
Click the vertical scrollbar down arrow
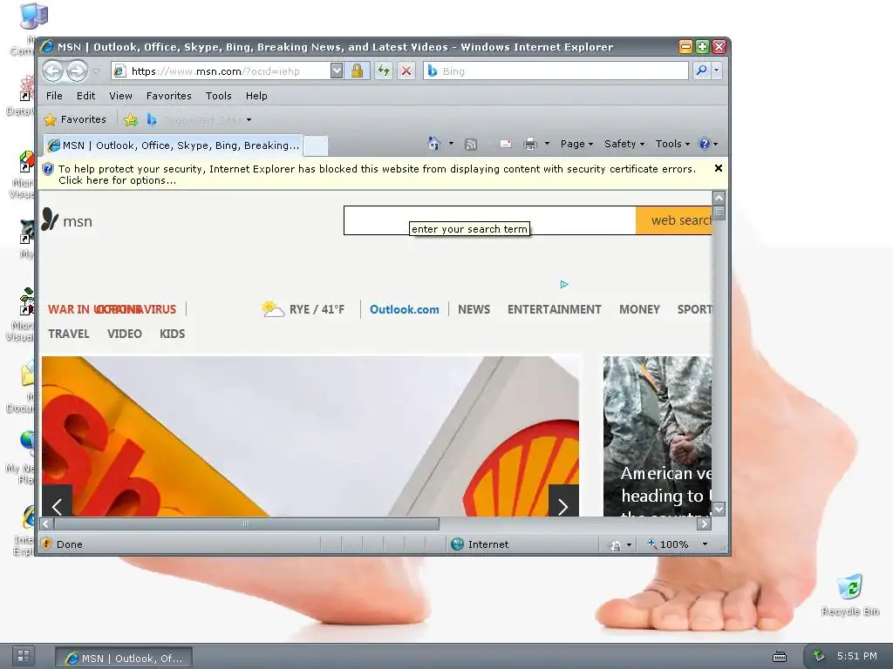(719, 509)
